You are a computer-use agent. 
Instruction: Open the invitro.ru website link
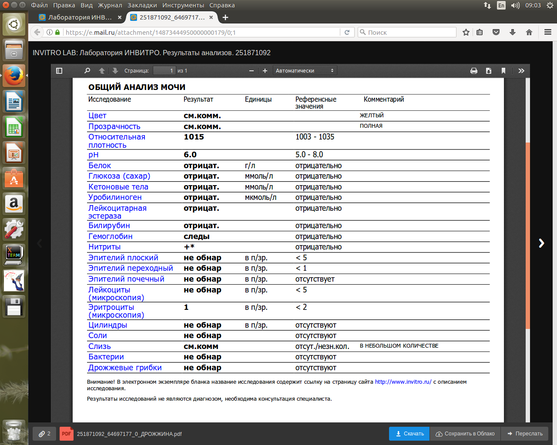point(403,382)
